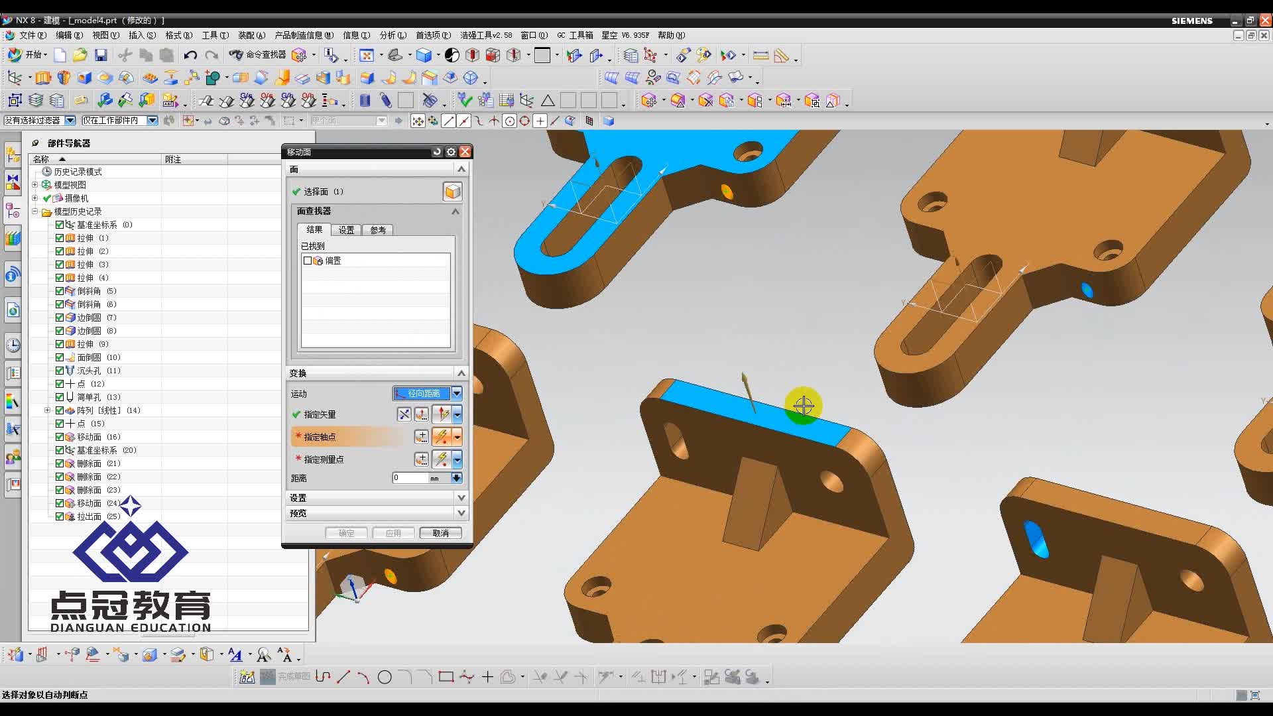The height and width of the screenshot is (716, 1273).
Task: Click the reverse vector direction icon
Action: [404, 414]
